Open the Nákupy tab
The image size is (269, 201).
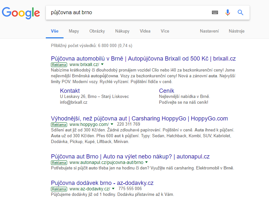click(122, 31)
